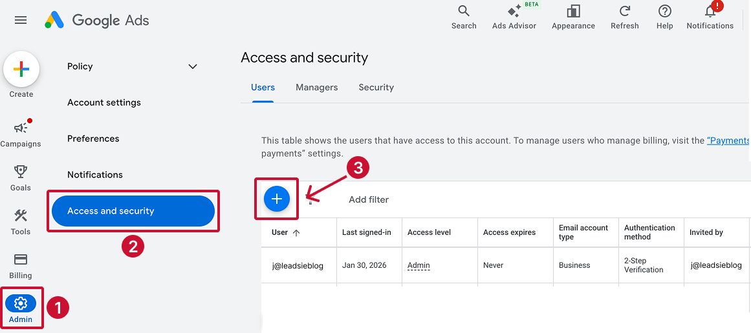Click the Access expires column header
Image resolution: width=751 pixels, height=333 pixels.
click(x=509, y=232)
